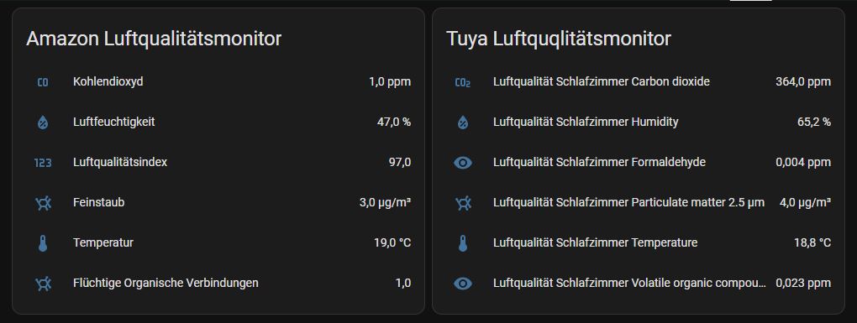
Task: Click the Tuya Luftquqlitätsmonitor card title
Action: coord(558,39)
